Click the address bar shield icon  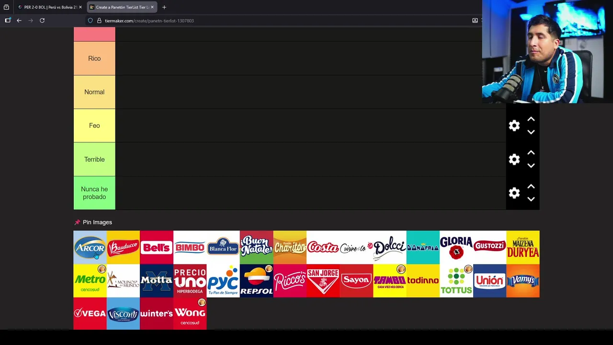pos(90,21)
